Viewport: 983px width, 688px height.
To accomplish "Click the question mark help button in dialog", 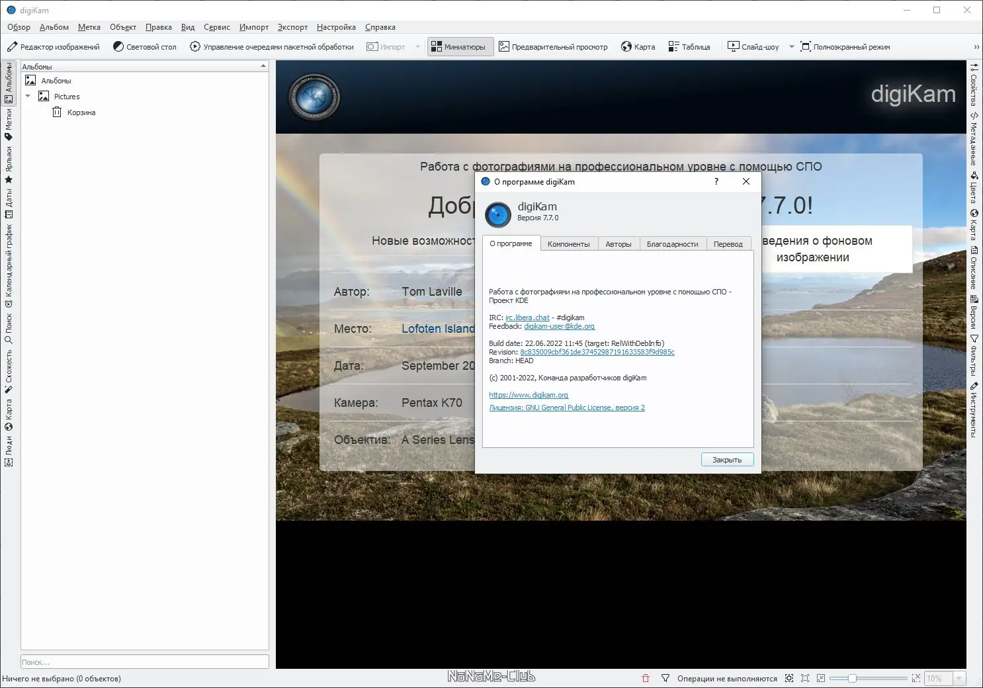I will tap(716, 181).
